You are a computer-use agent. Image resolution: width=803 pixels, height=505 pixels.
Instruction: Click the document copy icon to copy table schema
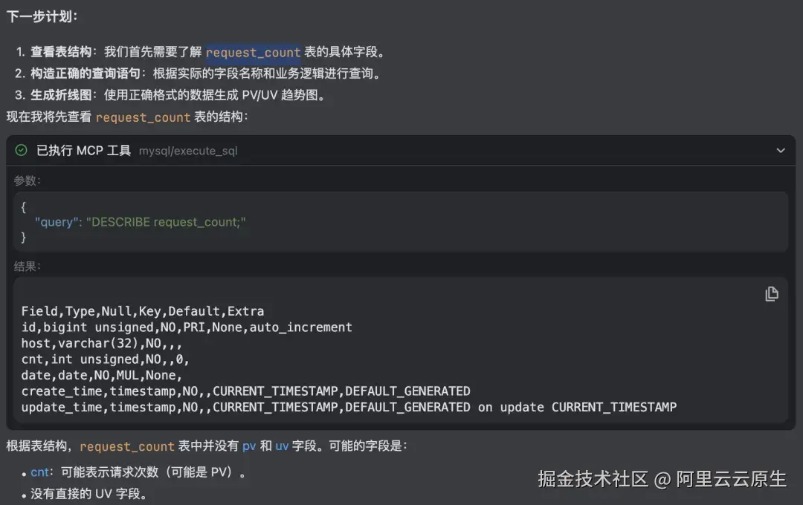pos(772,294)
